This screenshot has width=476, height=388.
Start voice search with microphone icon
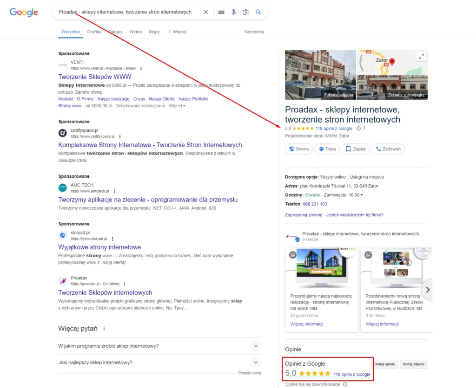pos(233,12)
